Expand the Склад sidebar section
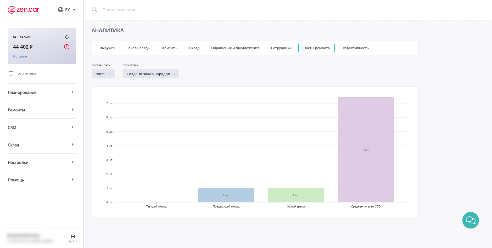 [x=42, y=145]
